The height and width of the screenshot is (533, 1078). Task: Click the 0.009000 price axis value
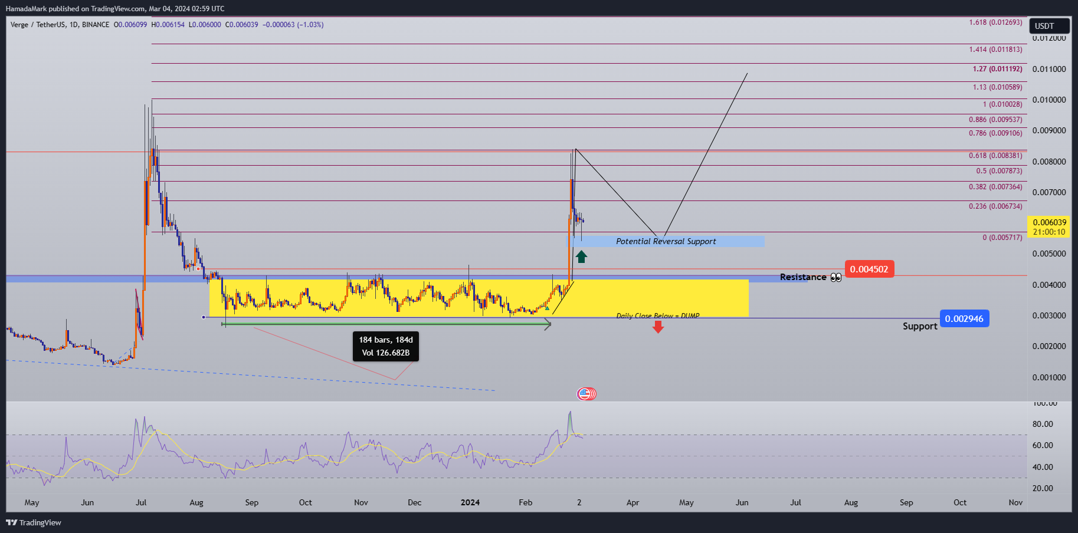click(x=1049, y=130)
